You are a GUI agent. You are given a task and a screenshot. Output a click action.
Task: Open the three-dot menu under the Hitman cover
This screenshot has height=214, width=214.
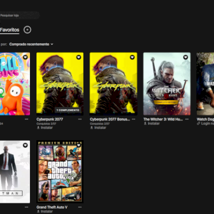(27, 207)
